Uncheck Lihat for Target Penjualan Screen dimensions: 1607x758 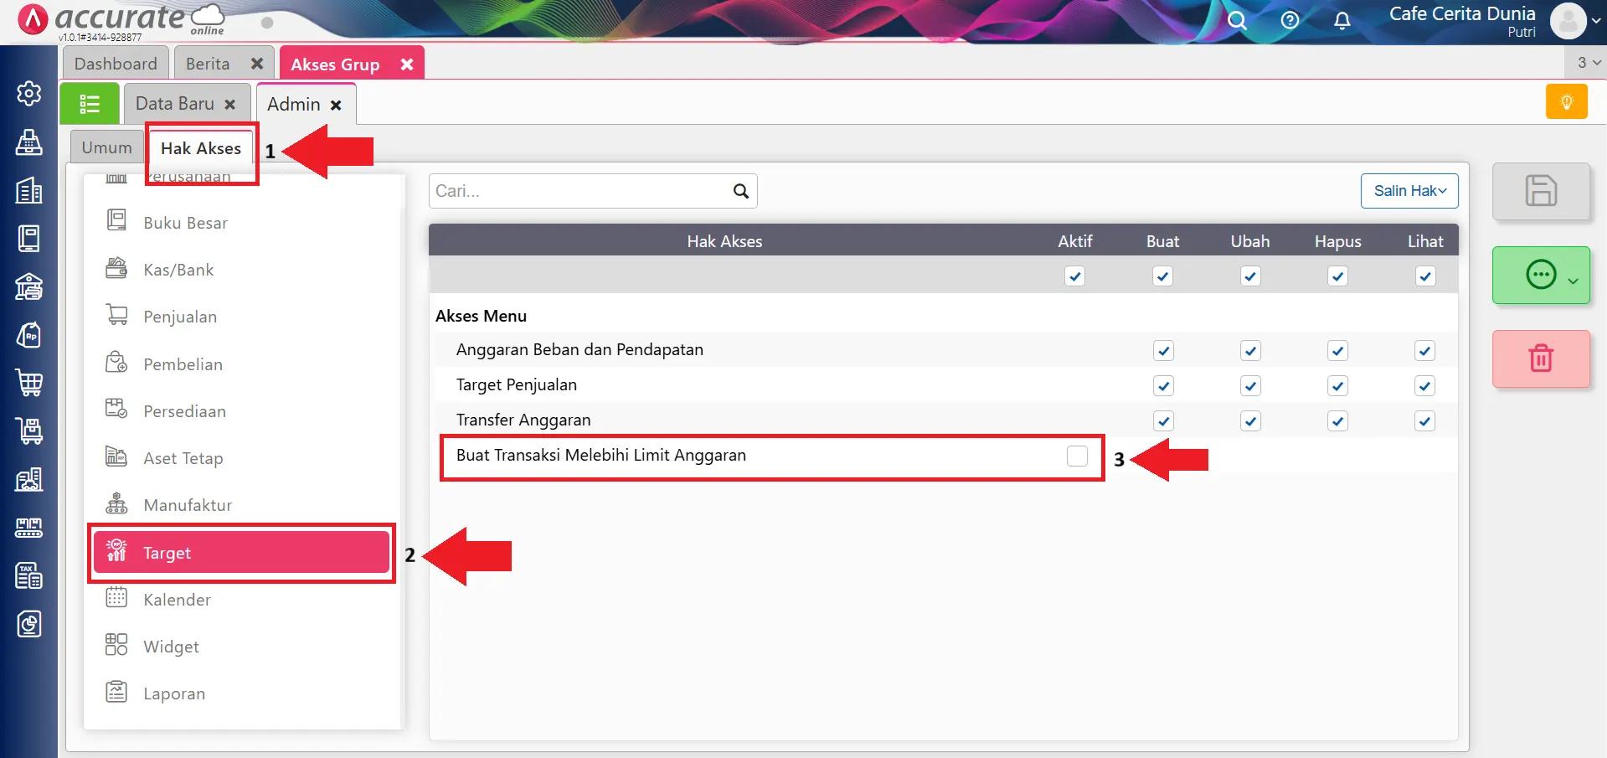[1424, 386]
